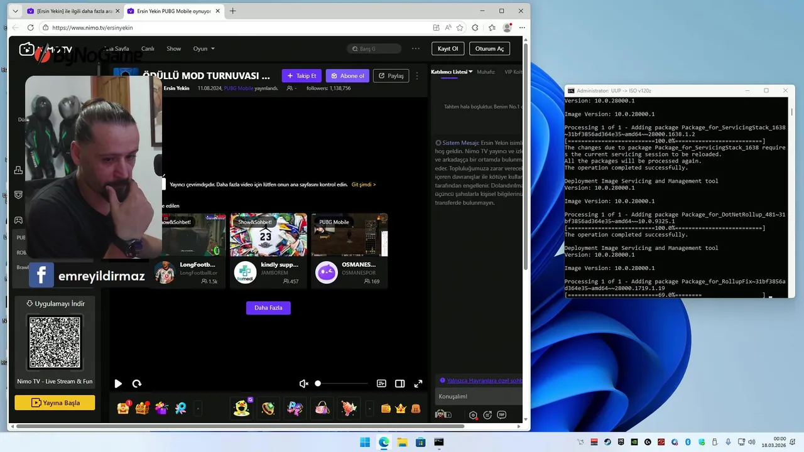Click the PUBG Mobile category link
The image size is (804, 452).
point(239,89)
